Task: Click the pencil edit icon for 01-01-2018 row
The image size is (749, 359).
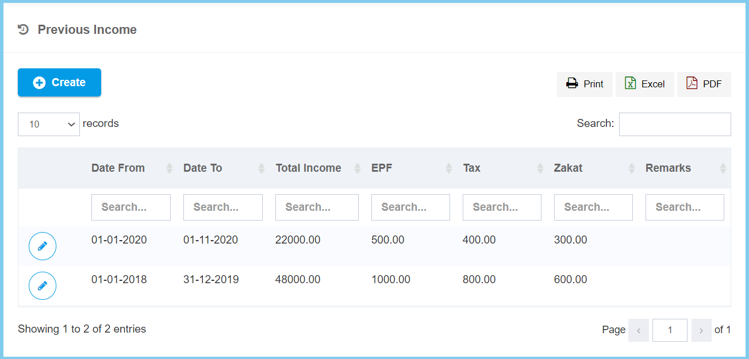Action: 43,286
